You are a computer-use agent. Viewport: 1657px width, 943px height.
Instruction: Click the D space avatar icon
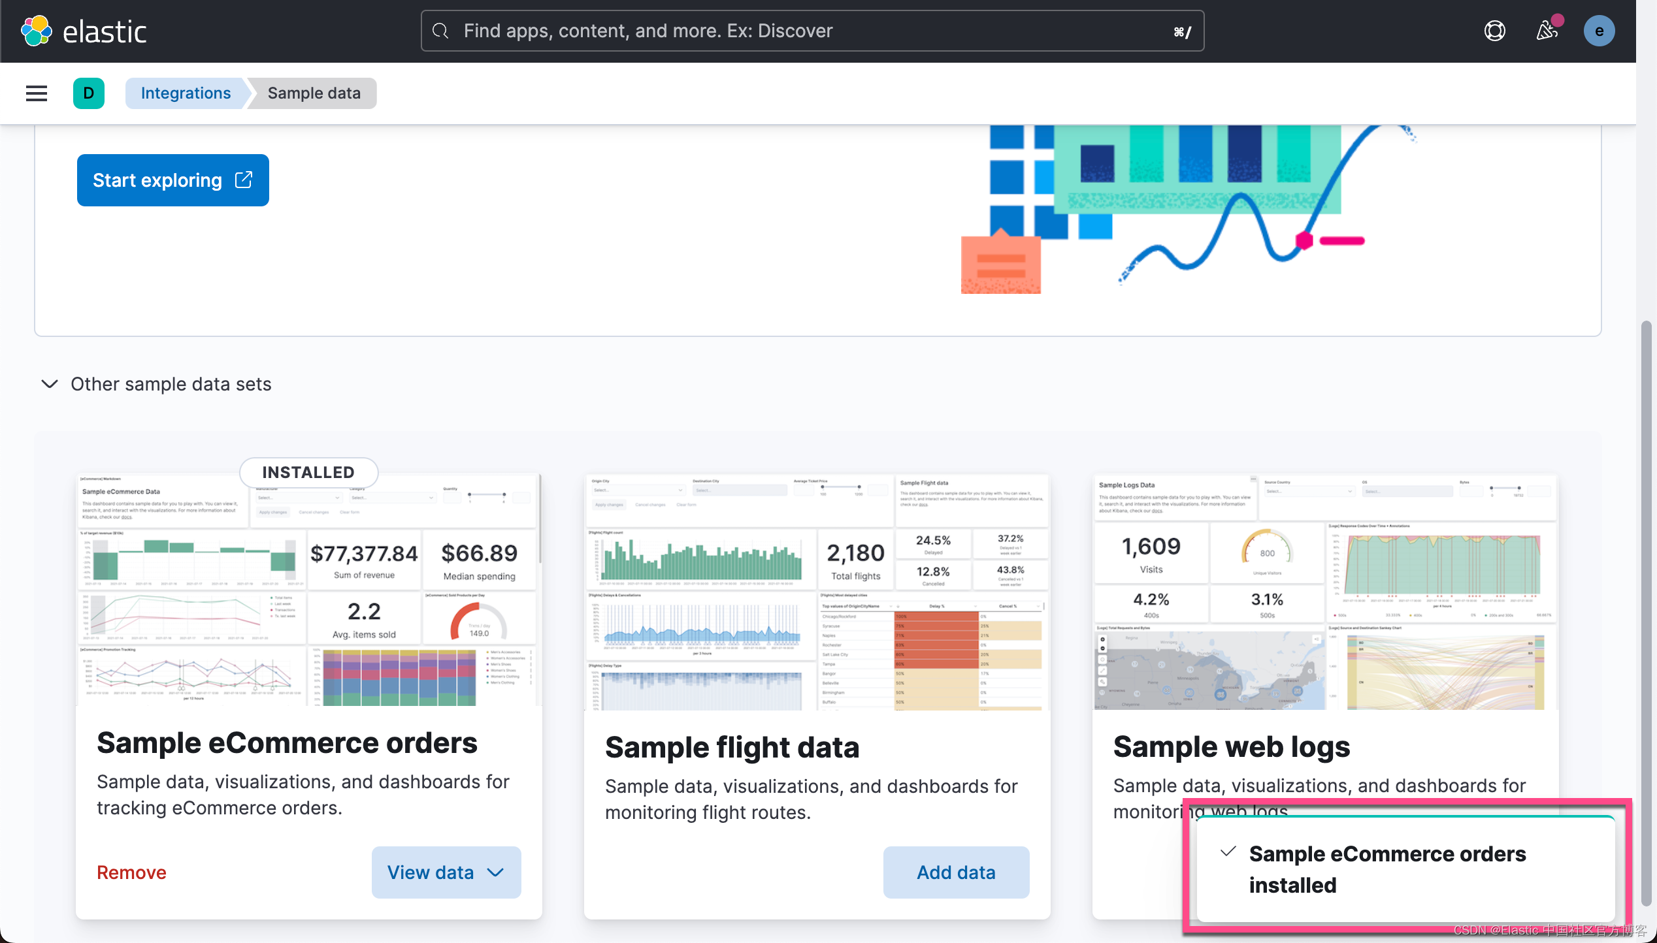coord(89,93)
